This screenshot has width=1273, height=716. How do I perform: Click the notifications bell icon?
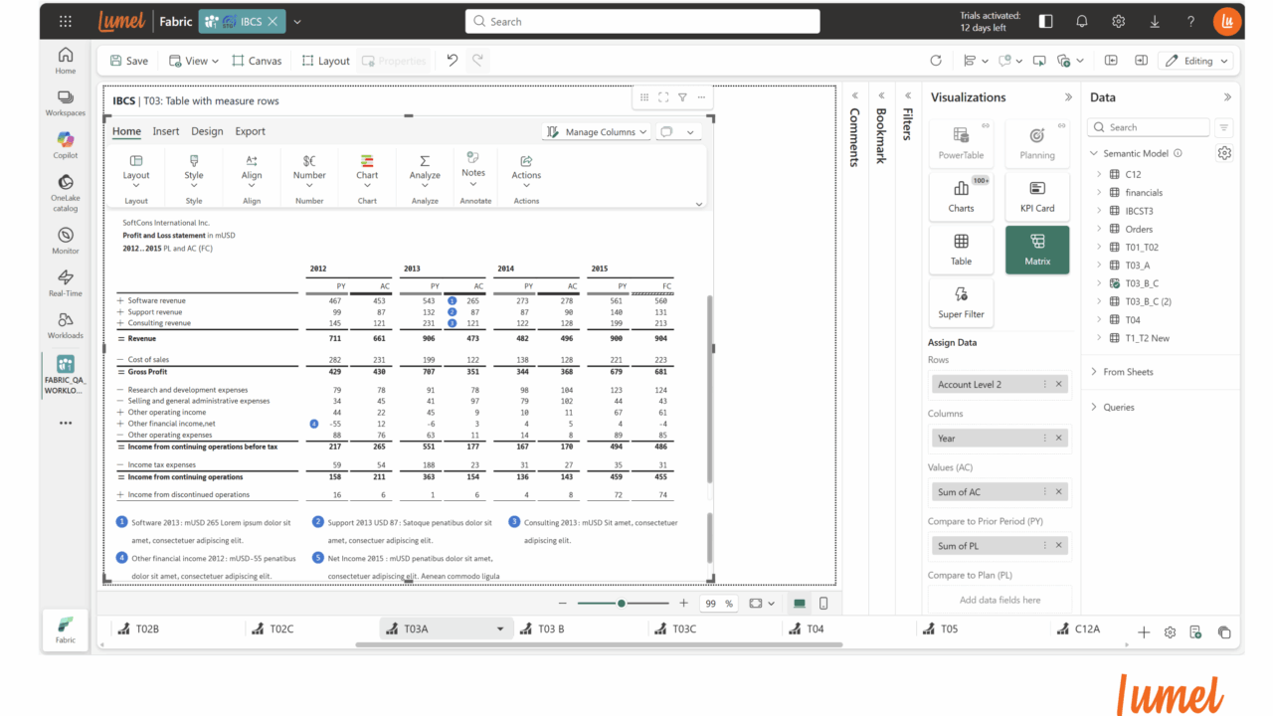pos(1082,21)
